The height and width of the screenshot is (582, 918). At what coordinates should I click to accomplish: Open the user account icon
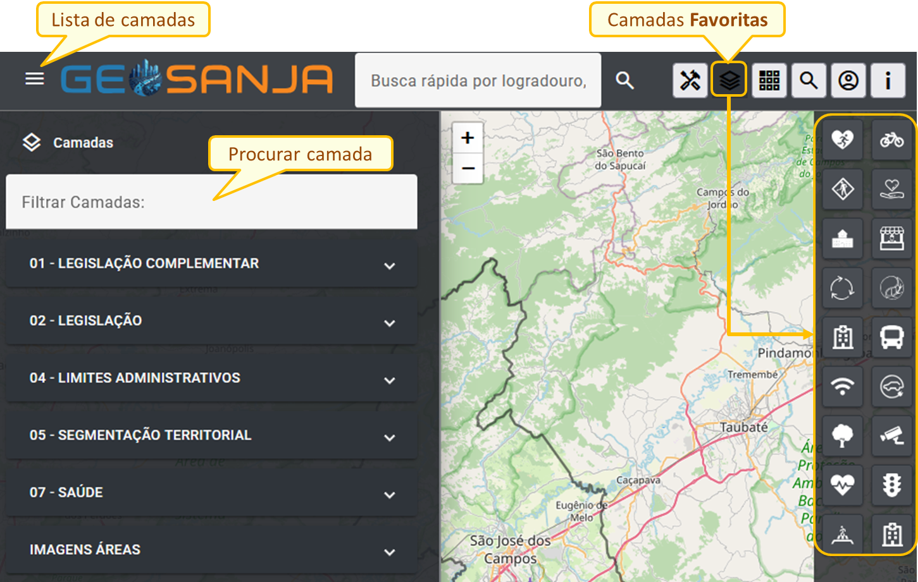848,80
